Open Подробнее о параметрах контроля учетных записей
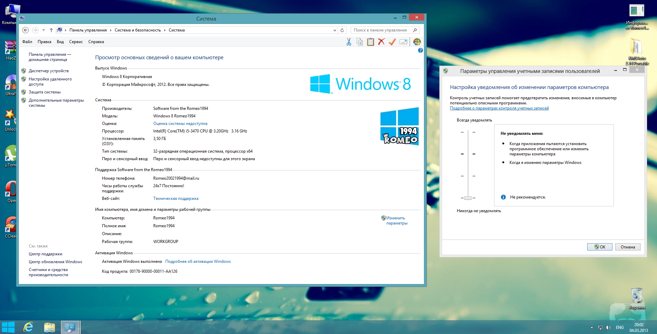The height and width of the screenshot is (334, 657). (499, 108)
